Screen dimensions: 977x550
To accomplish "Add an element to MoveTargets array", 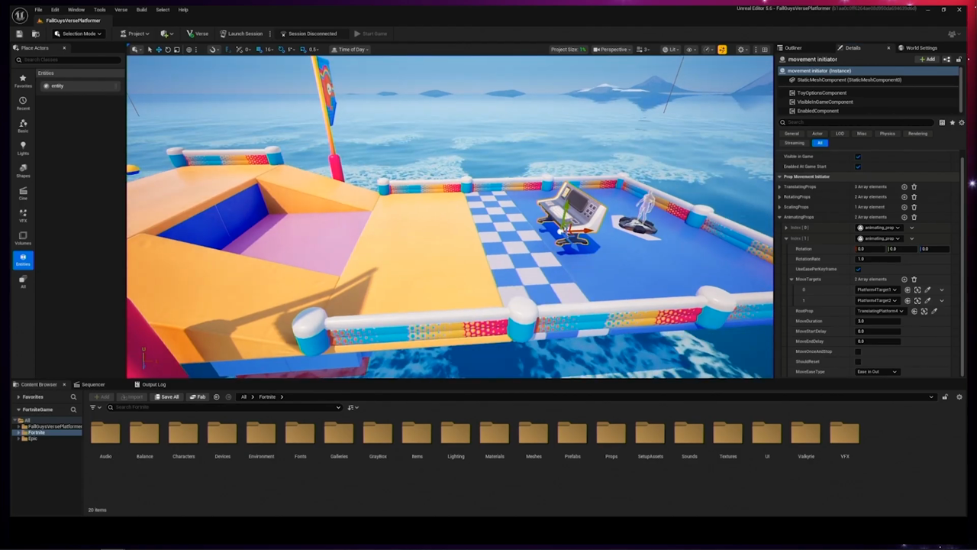I will coord(904,280).
